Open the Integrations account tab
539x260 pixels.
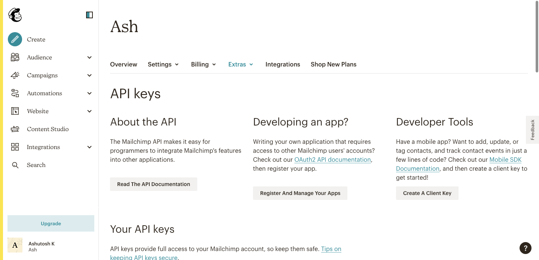(x=283, y=64)
